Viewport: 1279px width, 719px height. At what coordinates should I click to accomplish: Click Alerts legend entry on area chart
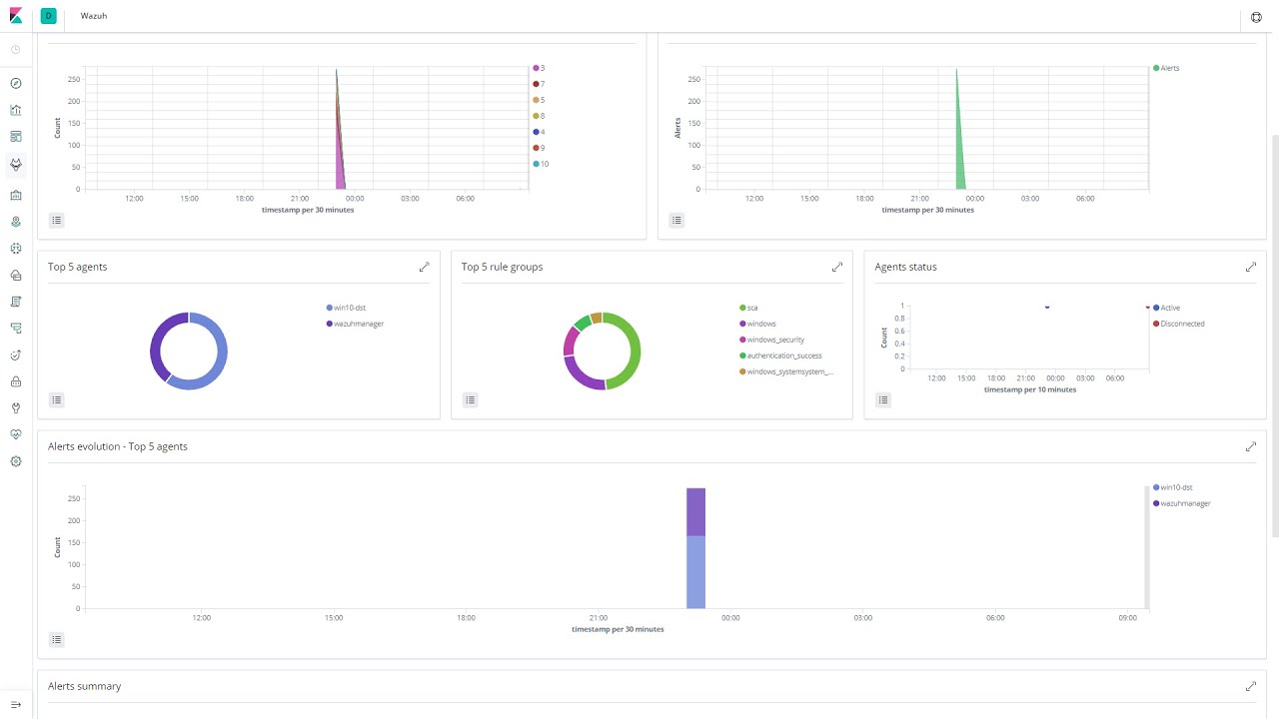1166,68
